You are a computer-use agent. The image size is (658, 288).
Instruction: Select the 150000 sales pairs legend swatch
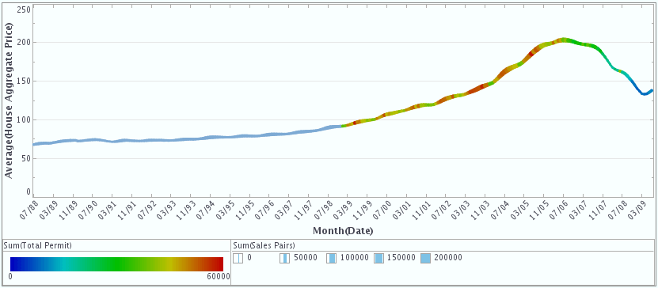(378, 258)
